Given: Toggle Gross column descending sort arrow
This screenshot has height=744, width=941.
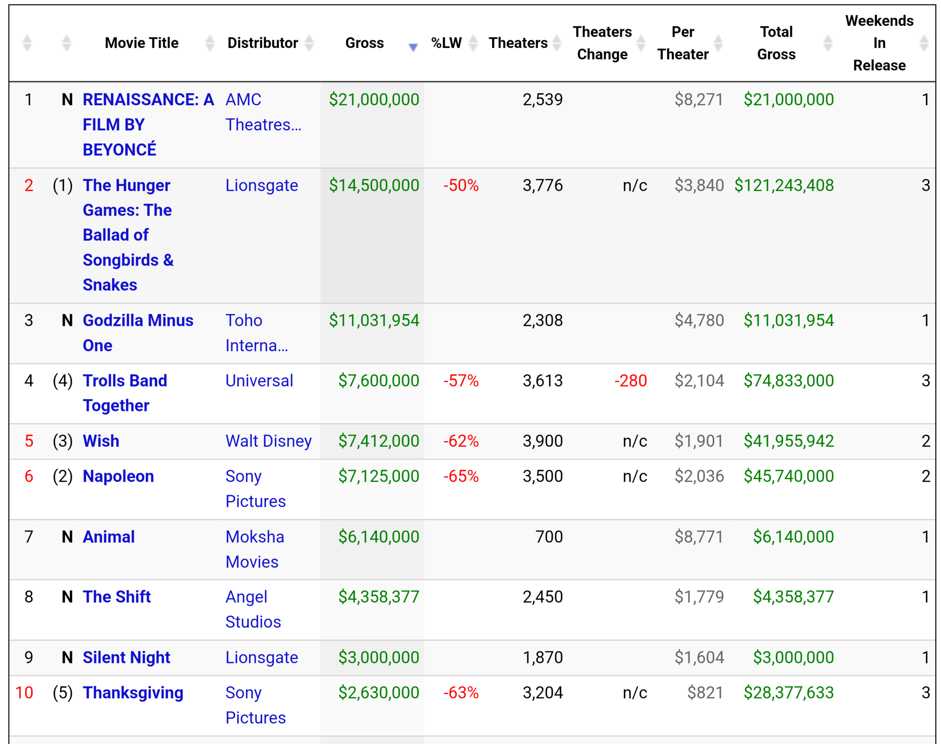Looking at the screenshot, I should click(x=413, y=47).
